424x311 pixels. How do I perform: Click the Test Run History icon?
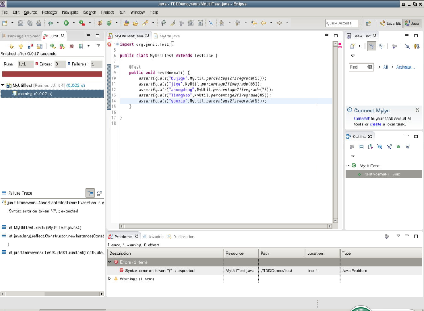click(81, 46)
